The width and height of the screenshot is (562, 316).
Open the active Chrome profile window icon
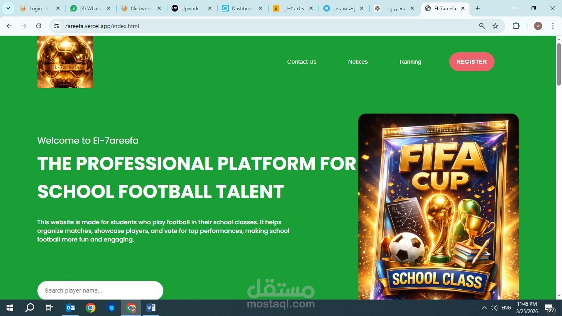tap(131, 308)
